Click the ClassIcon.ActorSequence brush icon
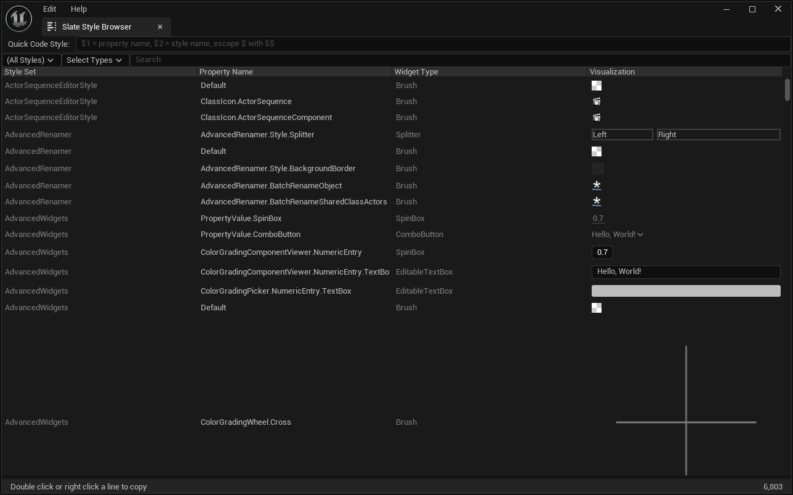The image size is (793, 495). [x=596, y=102]
